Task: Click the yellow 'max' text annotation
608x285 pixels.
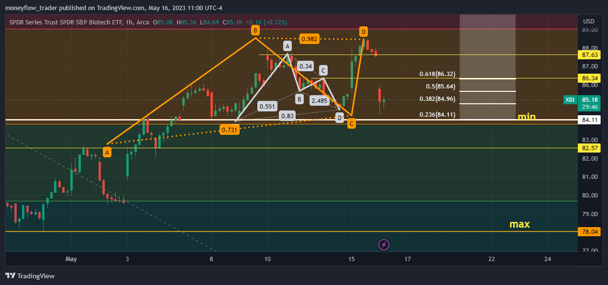Action: 520,224
